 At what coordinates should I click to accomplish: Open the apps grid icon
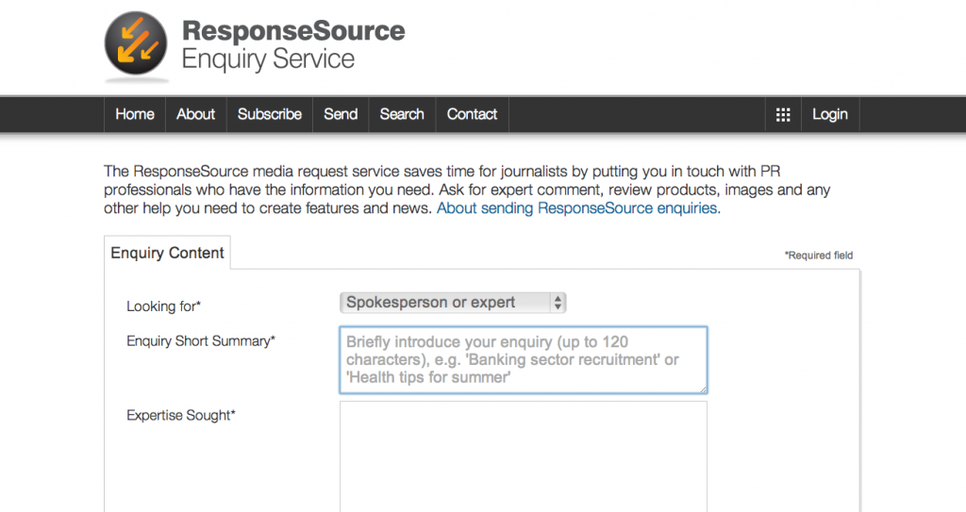pyautogui.click(x=783, y=115)
